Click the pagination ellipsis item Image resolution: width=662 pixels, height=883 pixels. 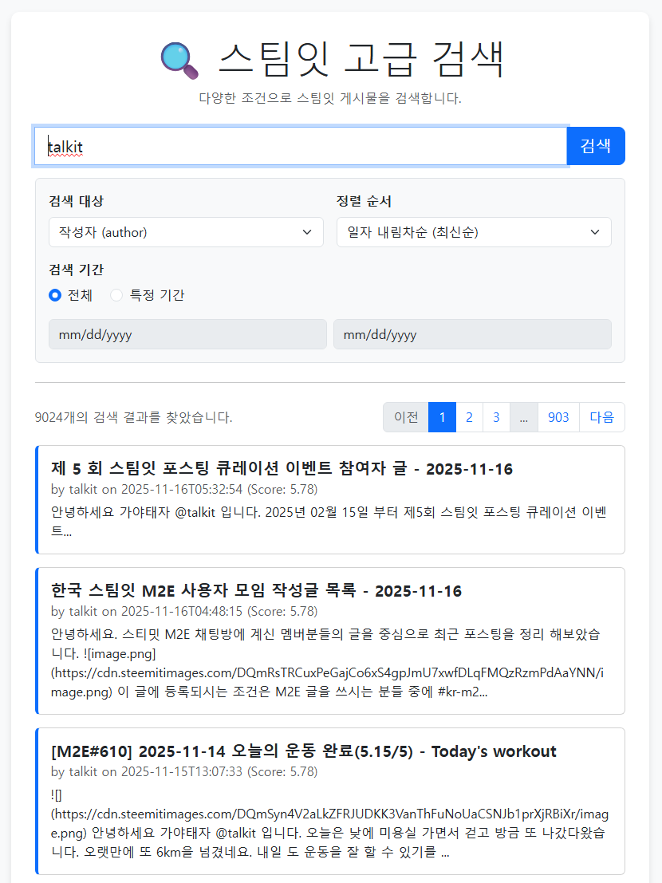click(523, 417)
